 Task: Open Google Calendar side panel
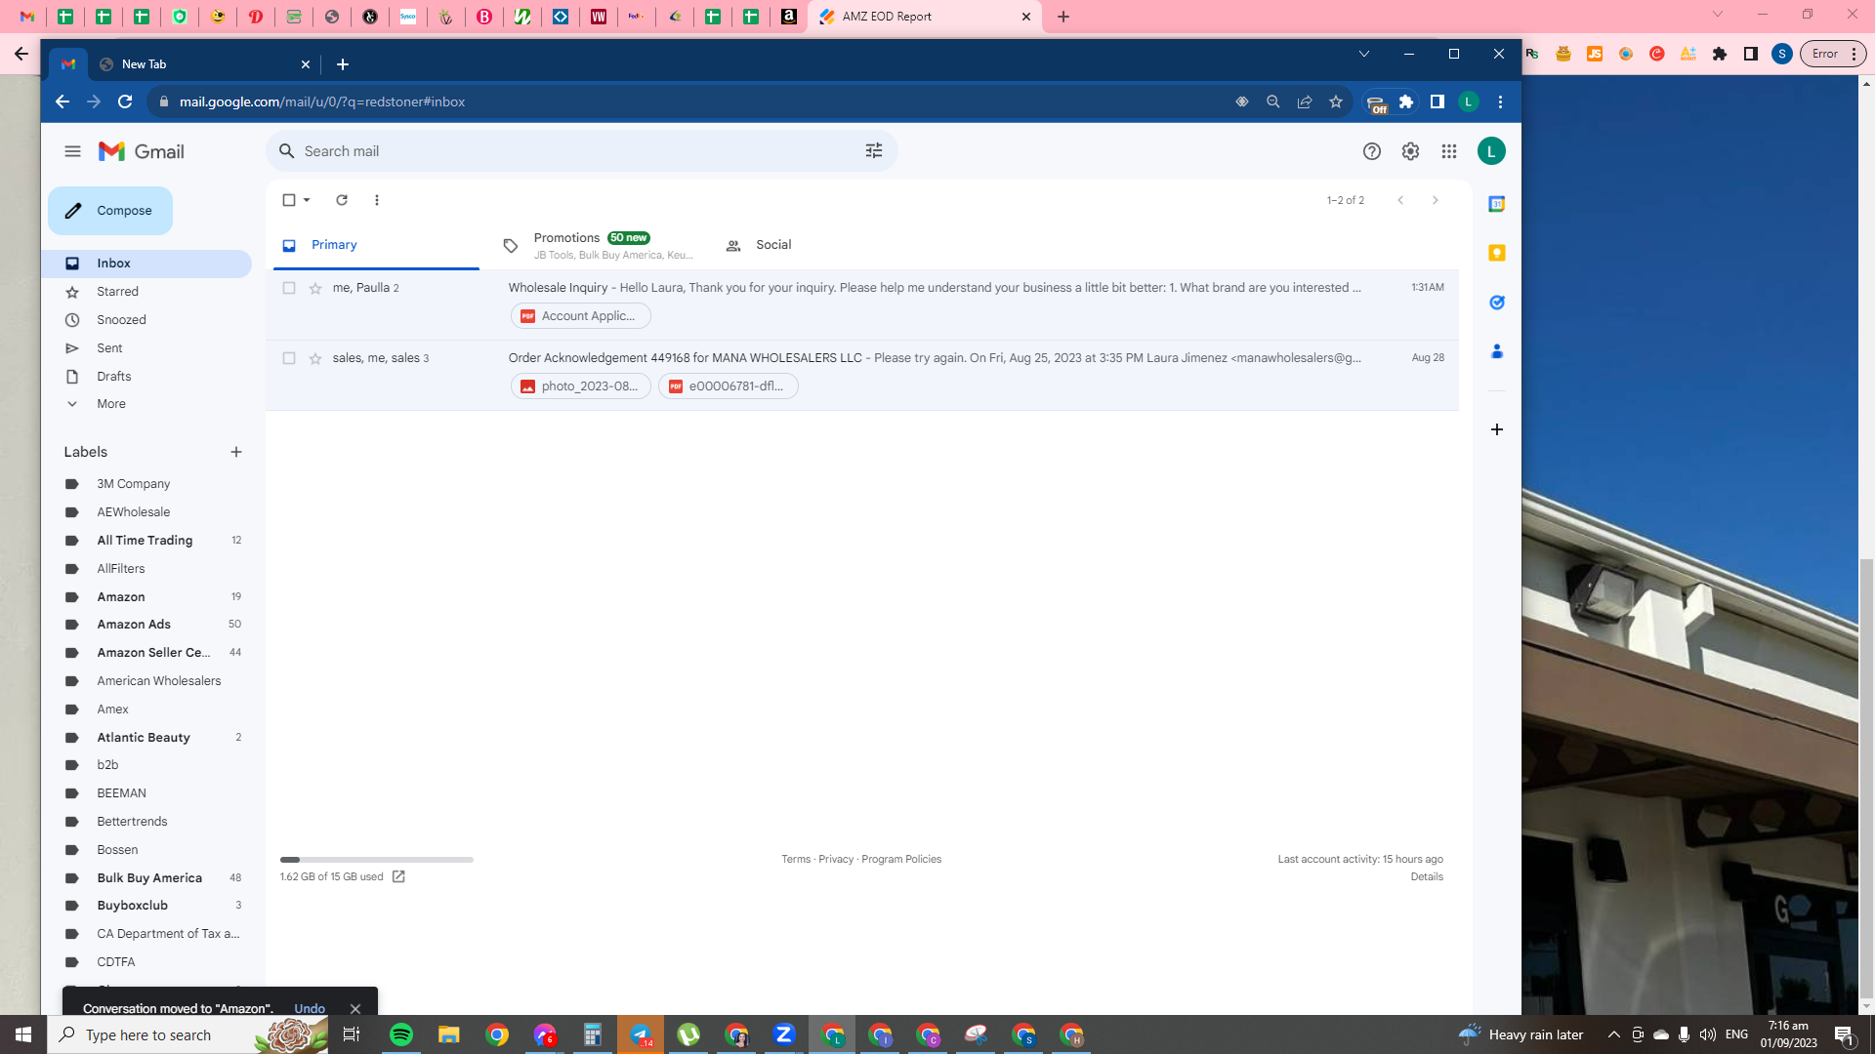(1497, 204)
